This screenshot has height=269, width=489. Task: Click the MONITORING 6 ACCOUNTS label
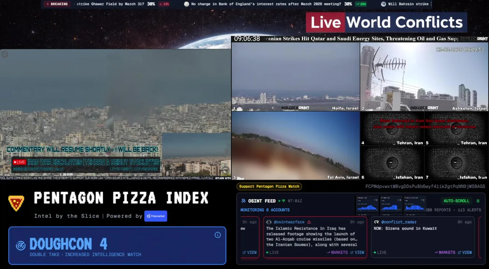click(x=265, y=210)
